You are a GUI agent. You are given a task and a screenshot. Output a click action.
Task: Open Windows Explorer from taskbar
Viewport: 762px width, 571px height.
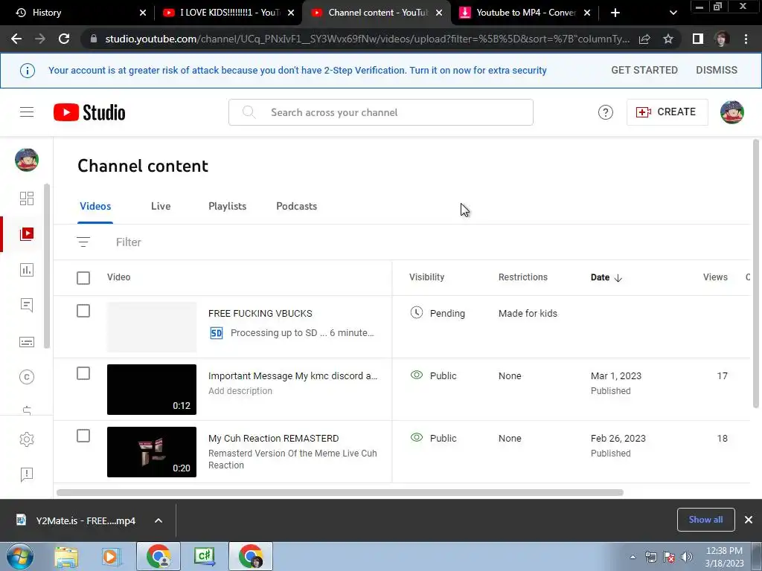point(66,556)
